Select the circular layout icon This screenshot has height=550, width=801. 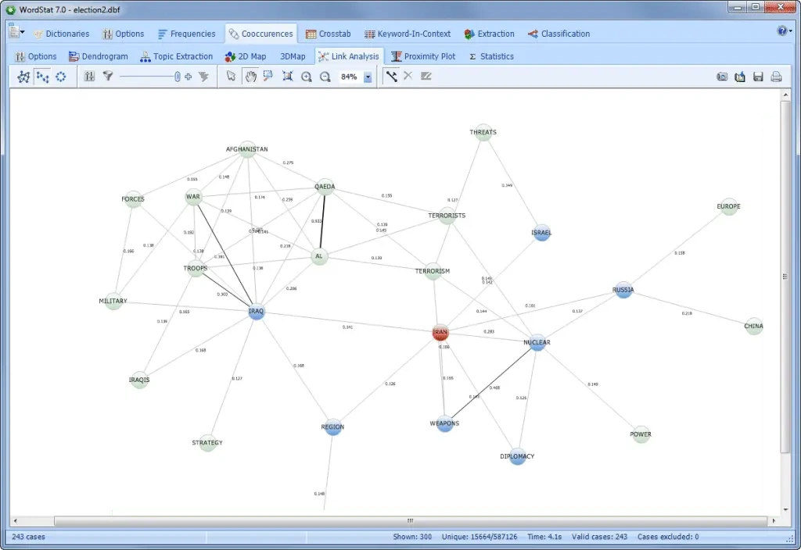(x=61, y=77)
